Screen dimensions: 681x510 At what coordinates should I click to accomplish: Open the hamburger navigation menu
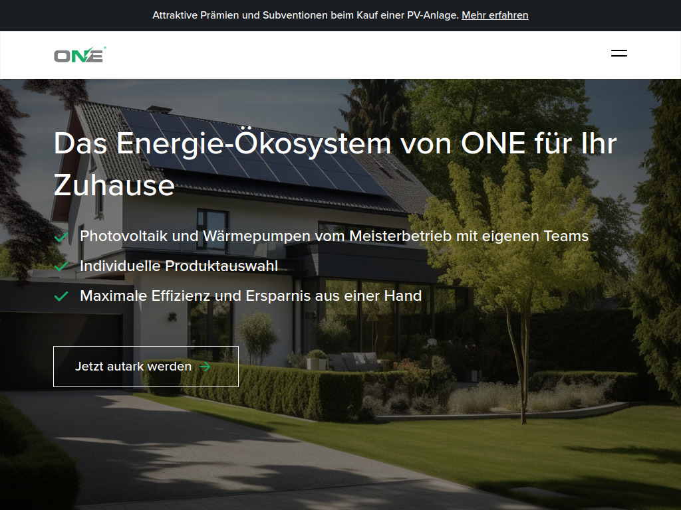tap(620, 53)
